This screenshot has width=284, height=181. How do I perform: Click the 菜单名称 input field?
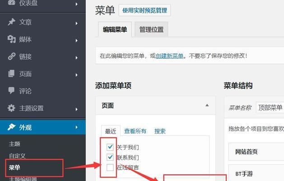pyautogui.click(x=270, y=108)
